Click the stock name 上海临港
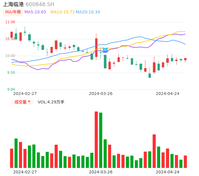Screen dimensions: 199x176 pos(13,4)
